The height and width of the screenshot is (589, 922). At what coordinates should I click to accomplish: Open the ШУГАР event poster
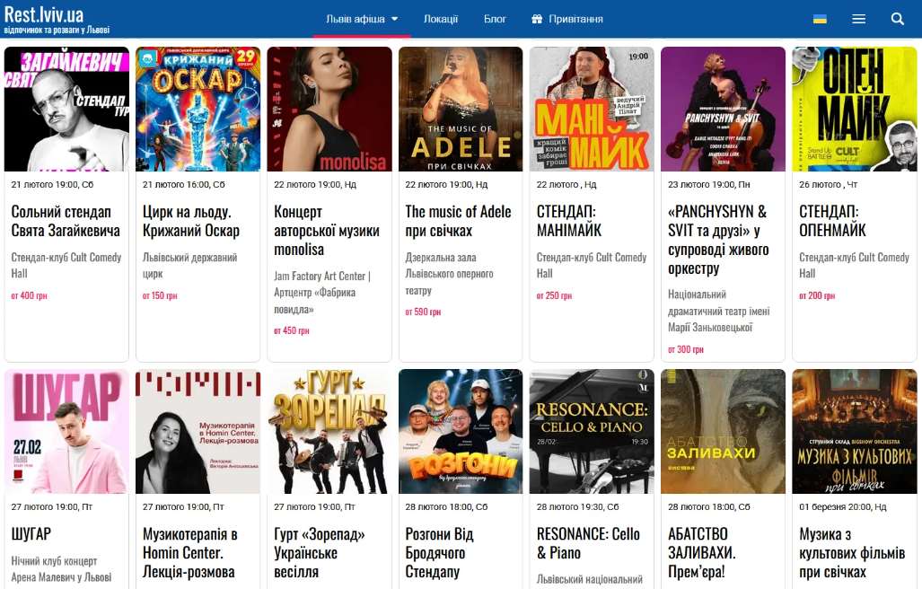[66, 432]
